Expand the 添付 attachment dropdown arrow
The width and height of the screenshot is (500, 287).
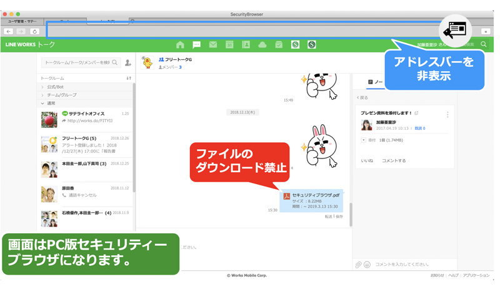coord(363,140)
